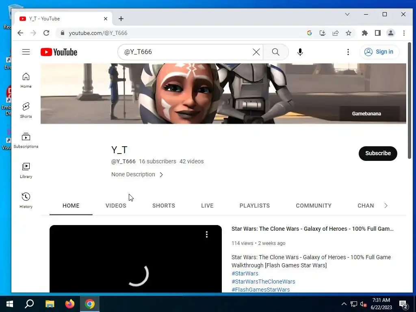Open the Windows Start menu
This screenshot has height=312, width=416.
pos(10,304)
